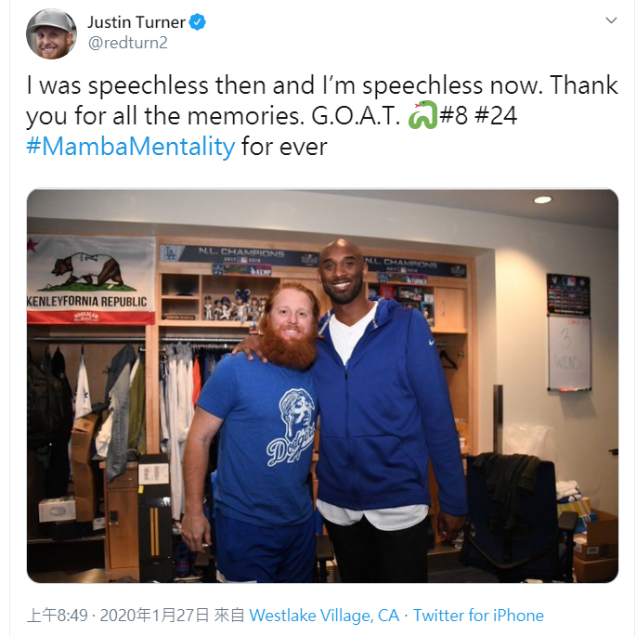
Task: Open the @redturn2 handle
Action: [x=128, y=43]
